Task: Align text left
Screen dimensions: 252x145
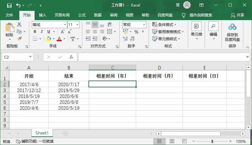Action: [88, 32]
